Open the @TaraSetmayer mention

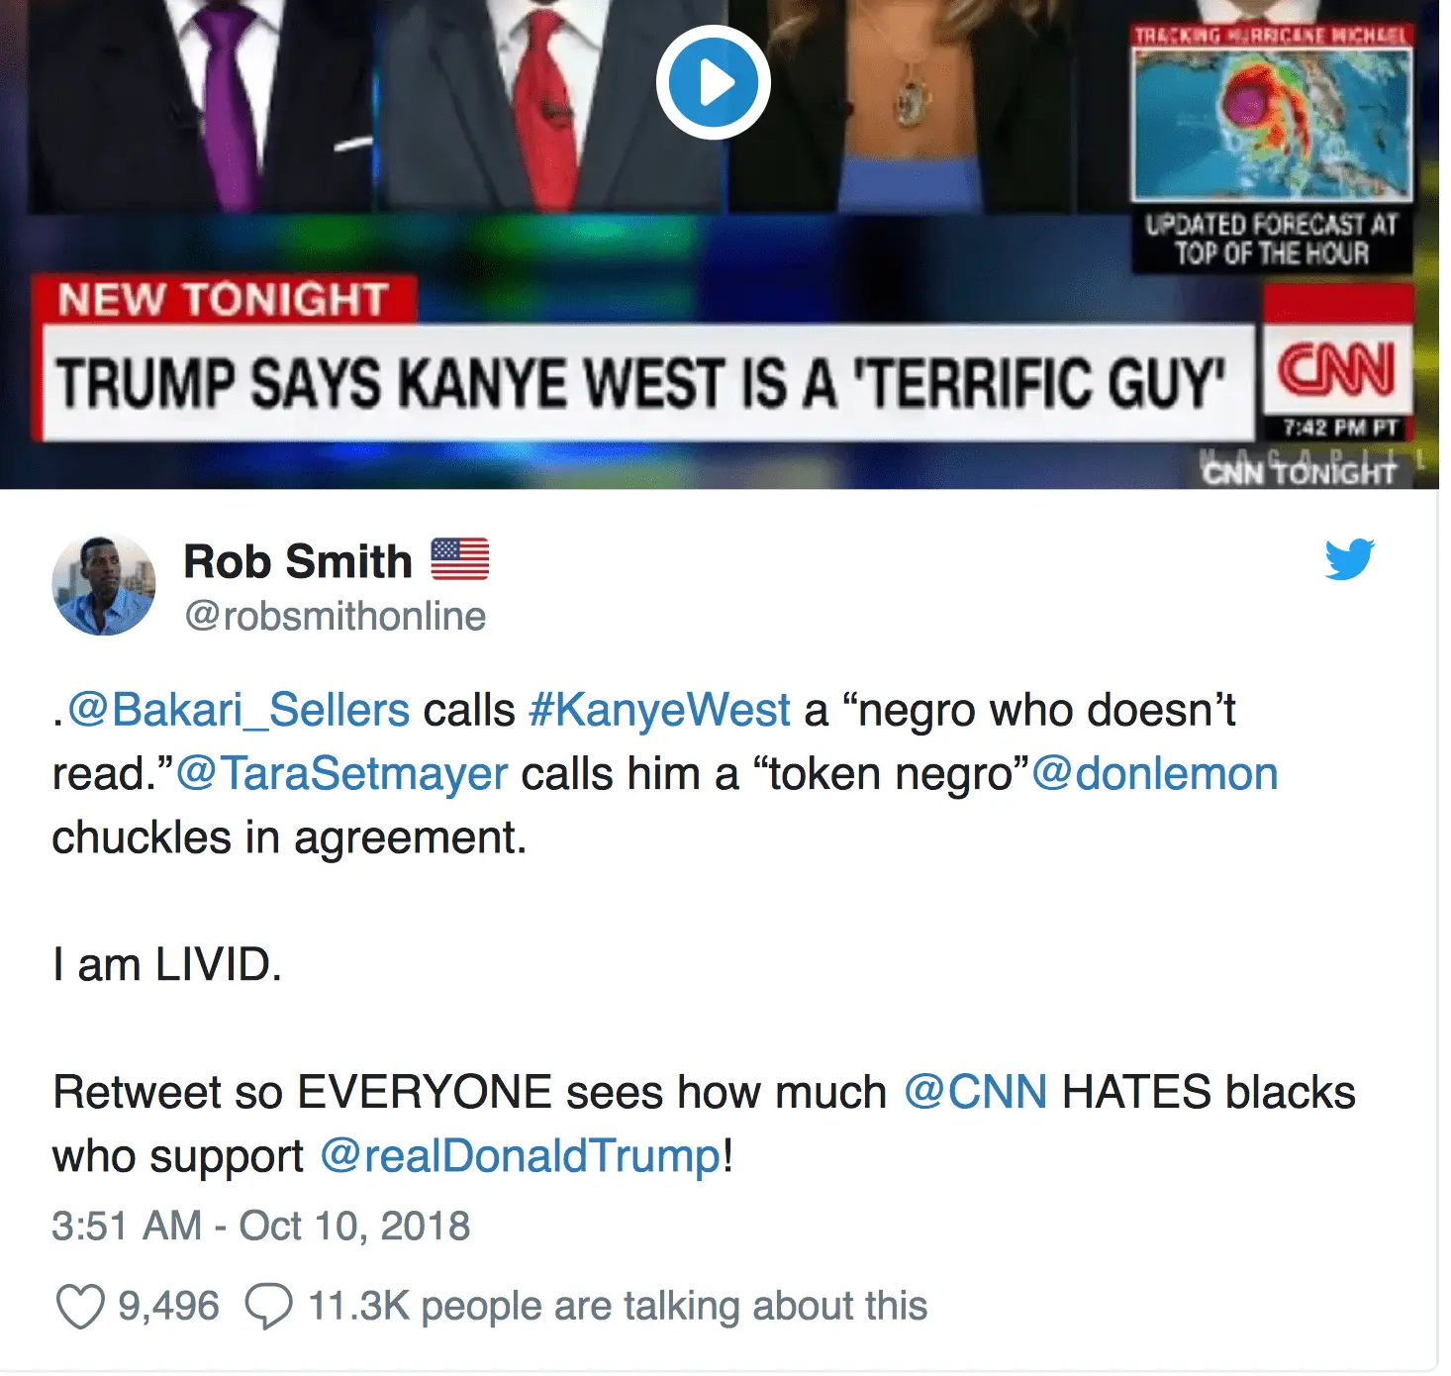(x=341, y=774)
